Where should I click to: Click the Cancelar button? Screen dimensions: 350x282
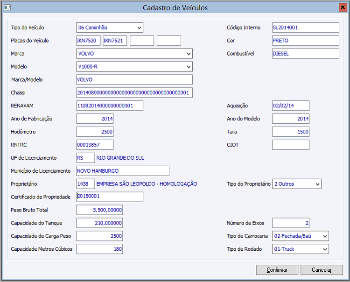point(322,270)
